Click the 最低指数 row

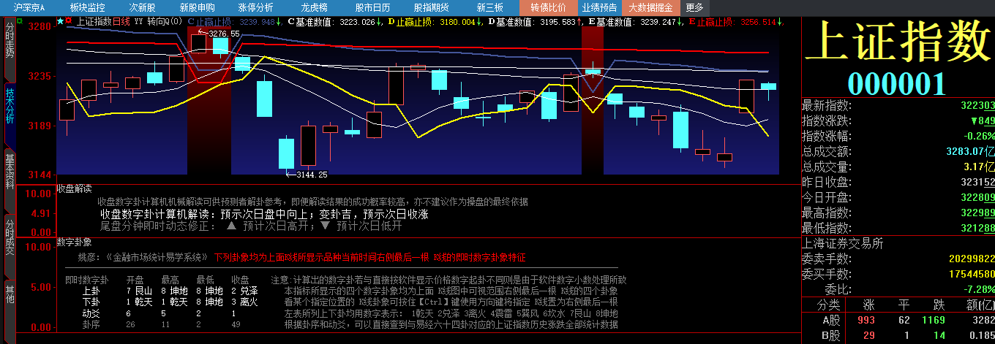coord(898,228)
